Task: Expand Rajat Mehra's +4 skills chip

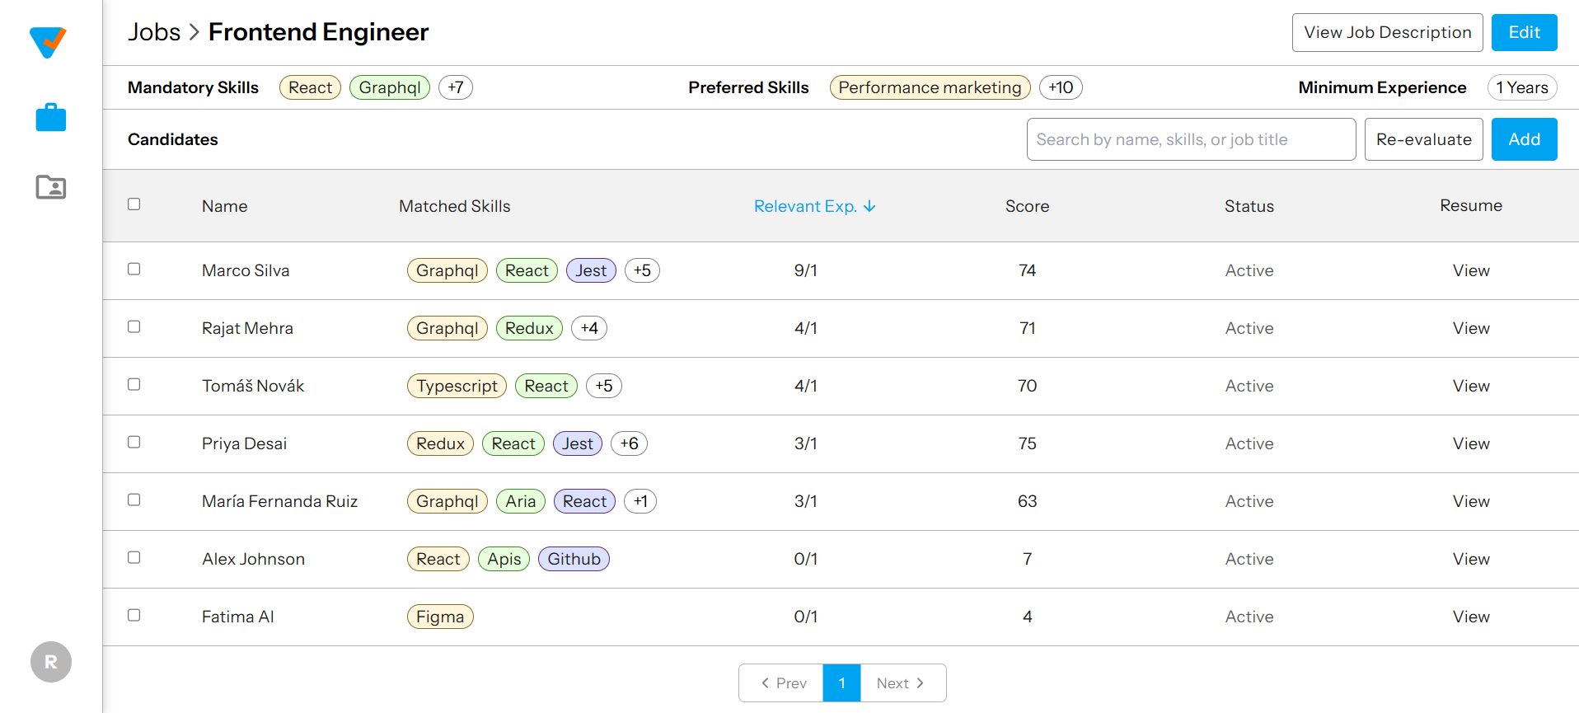Action: [589, 328]
